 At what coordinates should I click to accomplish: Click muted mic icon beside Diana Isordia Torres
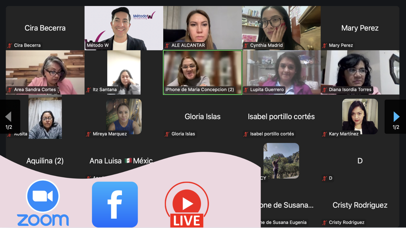click(x=325, y=90)
